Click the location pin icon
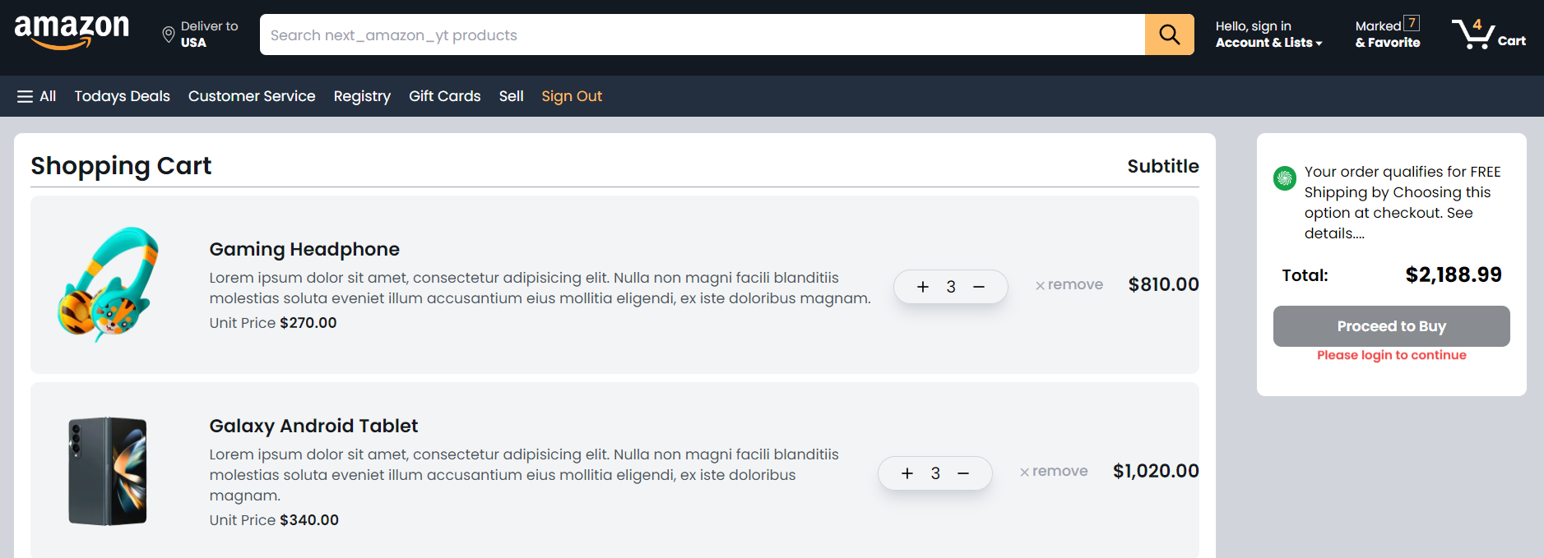The width and height of the screenshot is (1544, 558). tap(168, 35)
